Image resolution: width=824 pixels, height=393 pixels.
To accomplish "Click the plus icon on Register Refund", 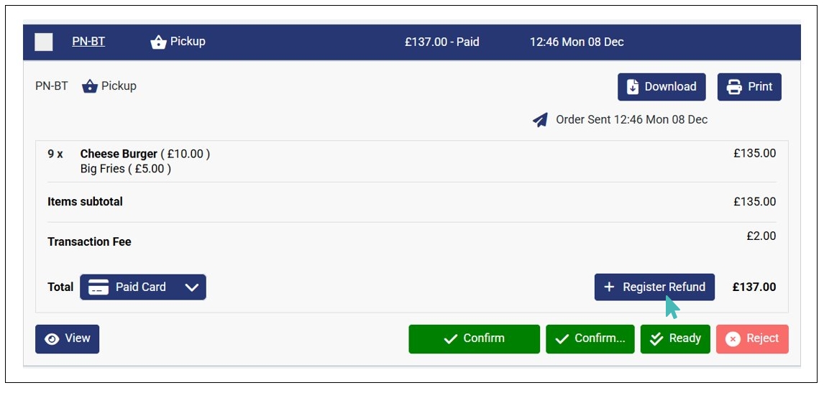I will [x=609, y=287].
